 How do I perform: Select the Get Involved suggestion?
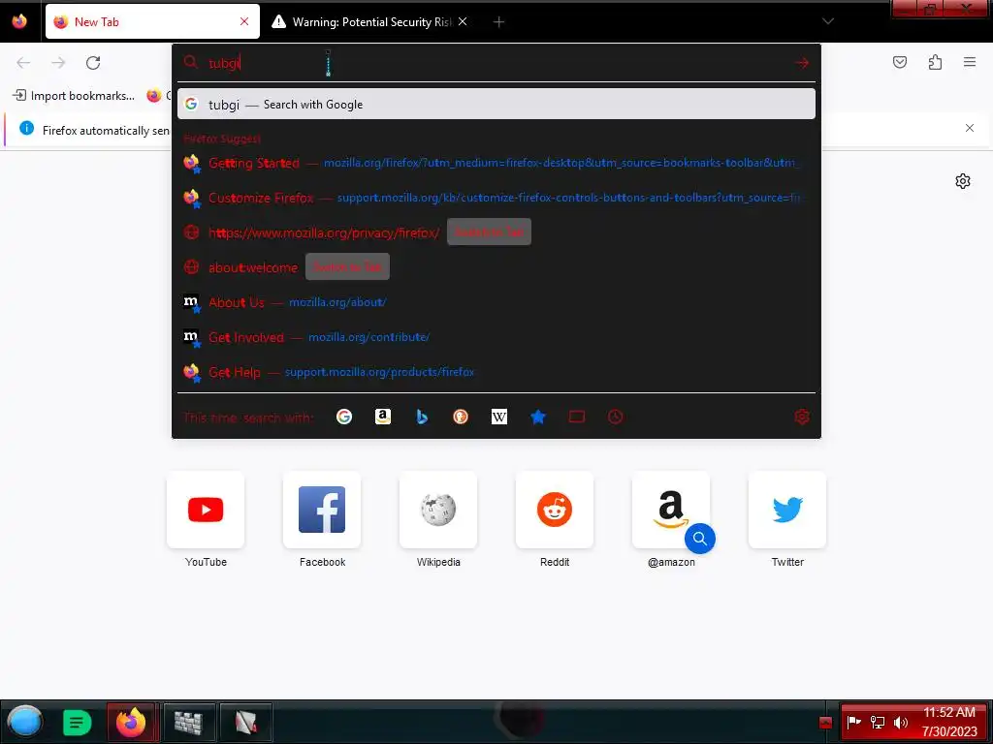point(496,337)
